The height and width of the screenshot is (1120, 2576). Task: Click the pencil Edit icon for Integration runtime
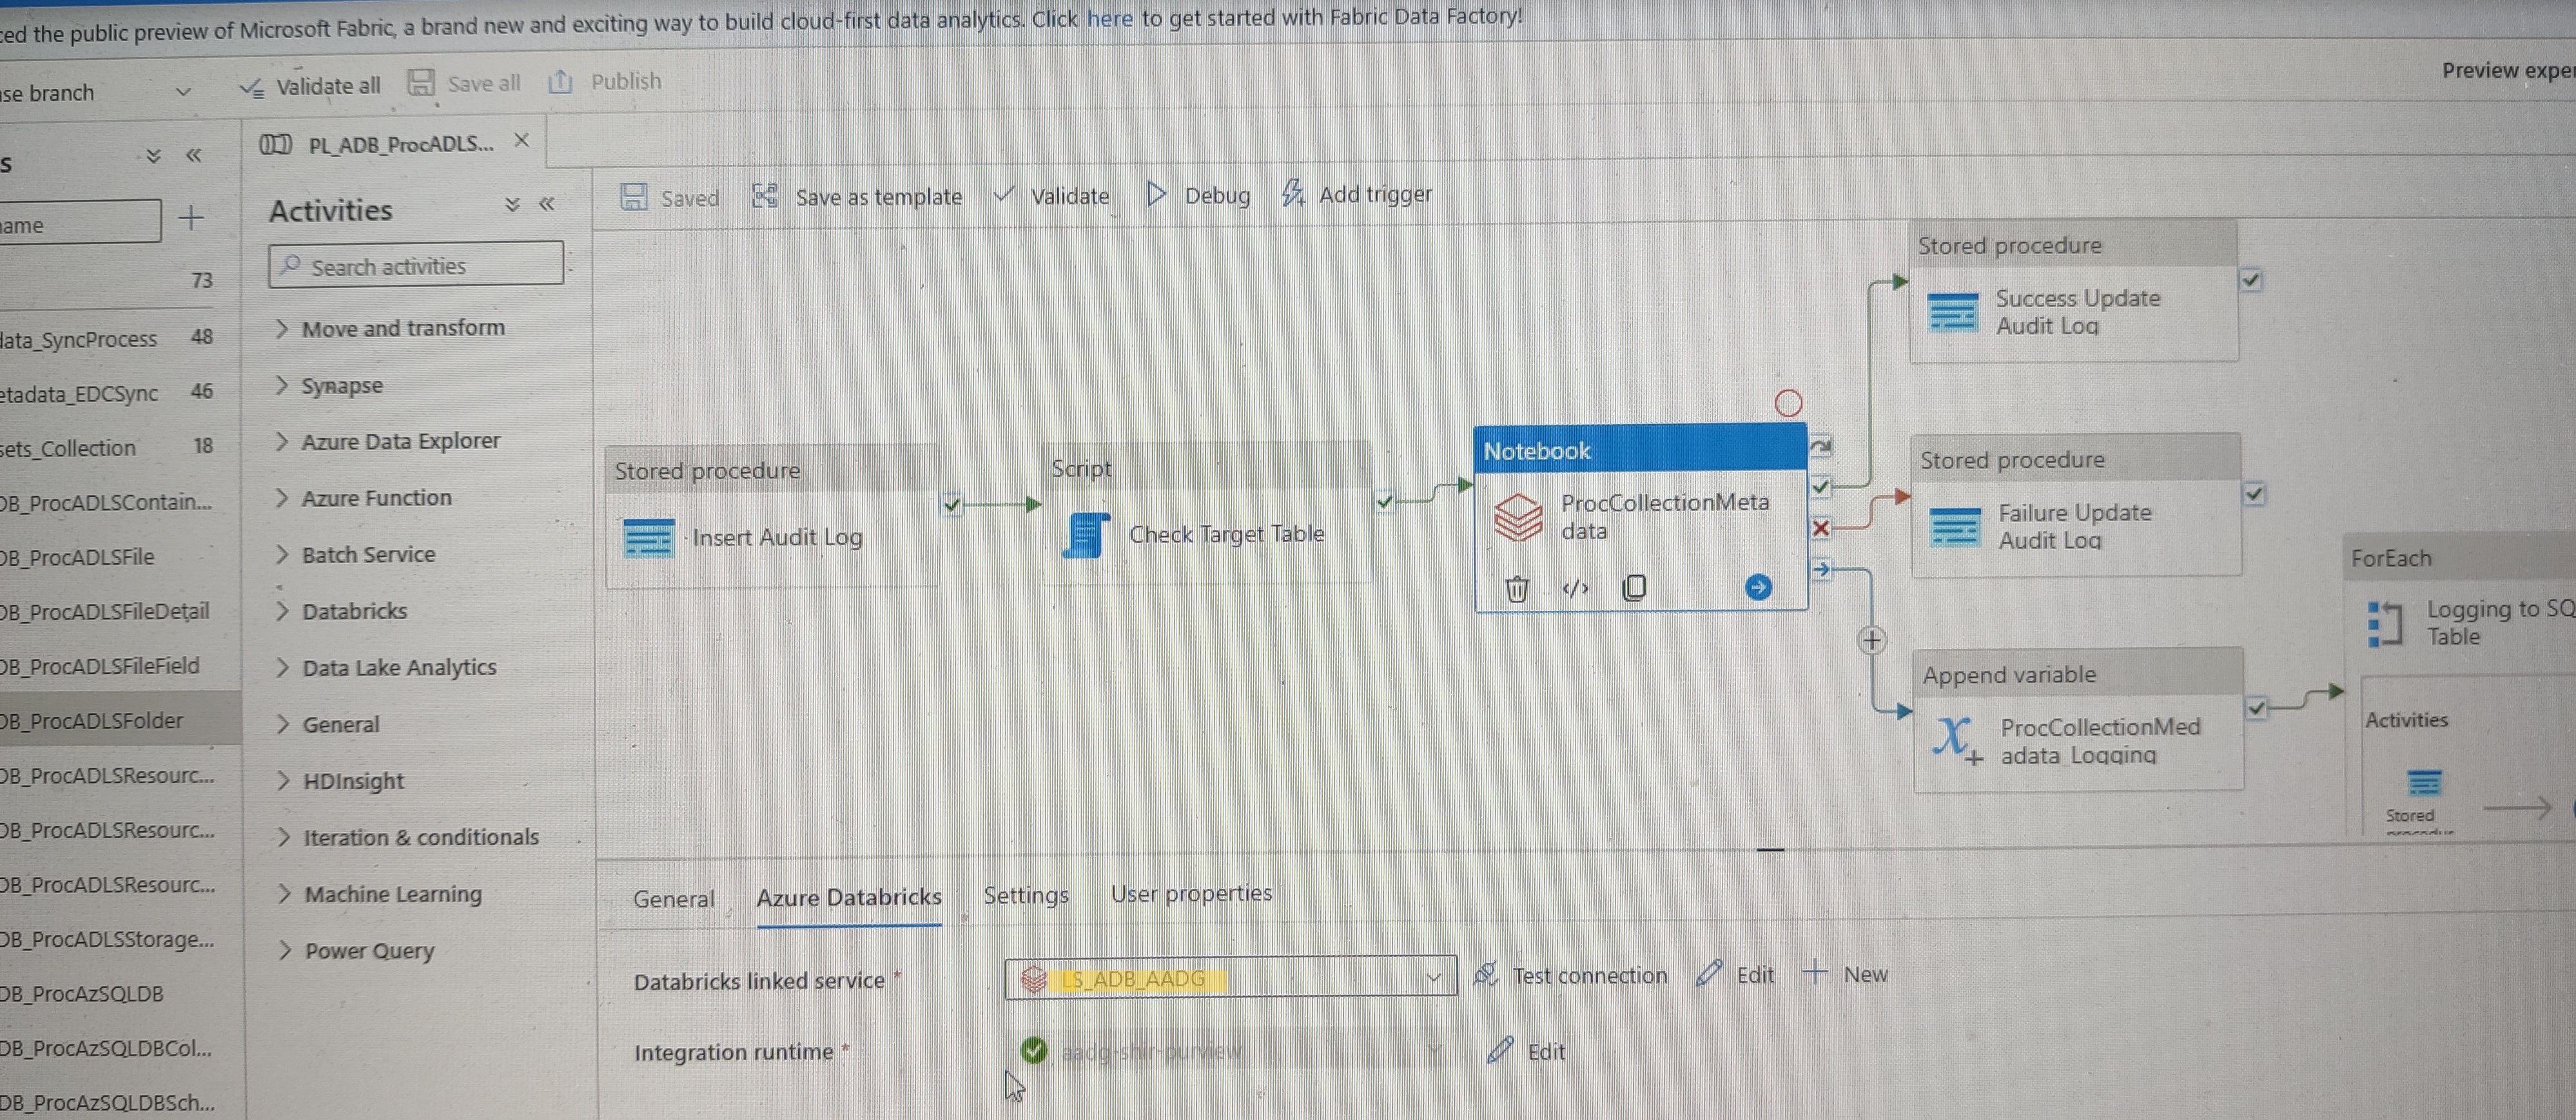point(1500,1050)
